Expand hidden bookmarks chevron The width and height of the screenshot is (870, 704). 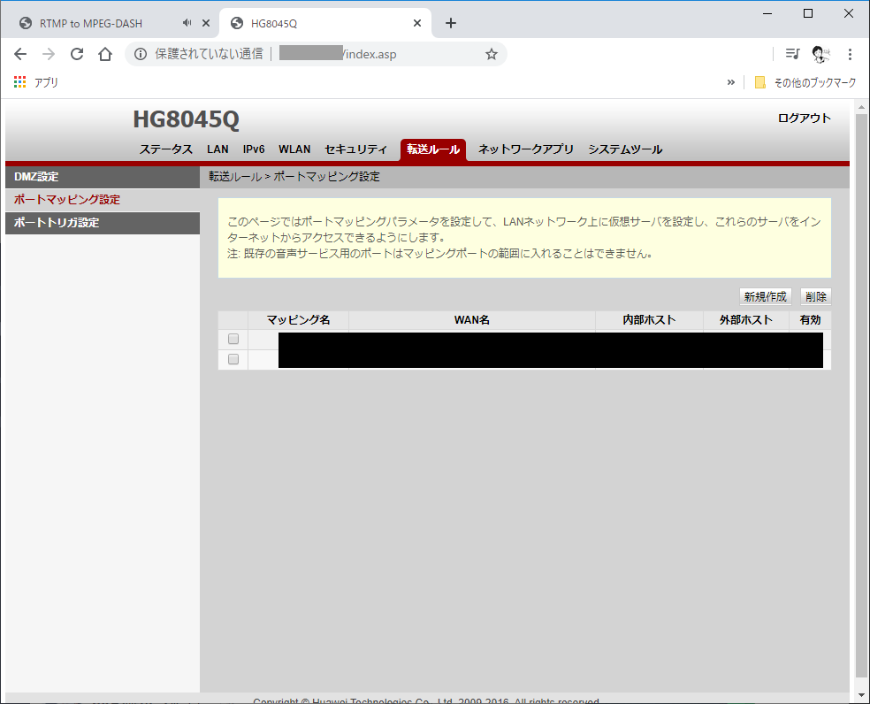point(731,82)
